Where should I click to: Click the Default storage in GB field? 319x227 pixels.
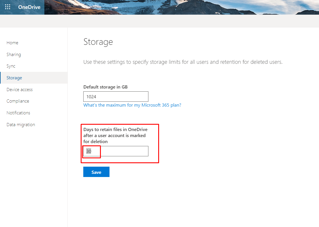tap(116, 97)
